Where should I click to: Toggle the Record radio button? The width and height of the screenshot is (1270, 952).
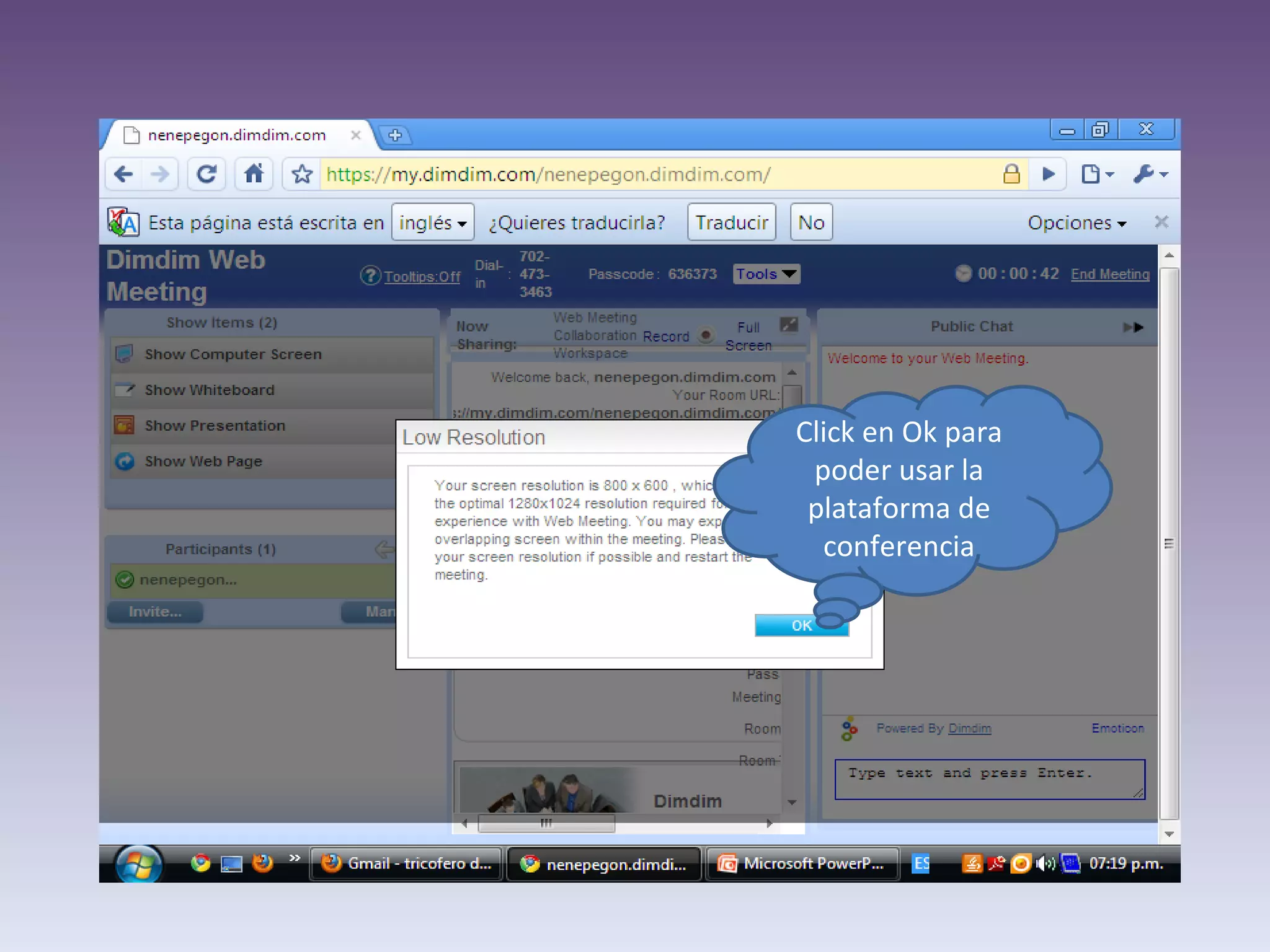[x=705, y=335]
